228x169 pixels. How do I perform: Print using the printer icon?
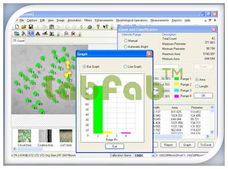(90, 27)
